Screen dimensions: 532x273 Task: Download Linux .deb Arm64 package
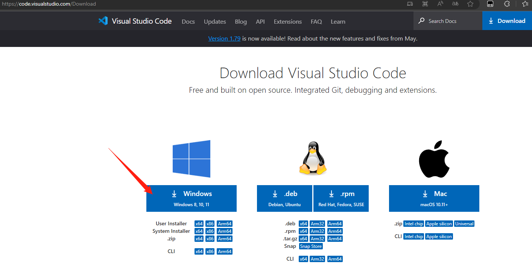click(x=335, y=224)
